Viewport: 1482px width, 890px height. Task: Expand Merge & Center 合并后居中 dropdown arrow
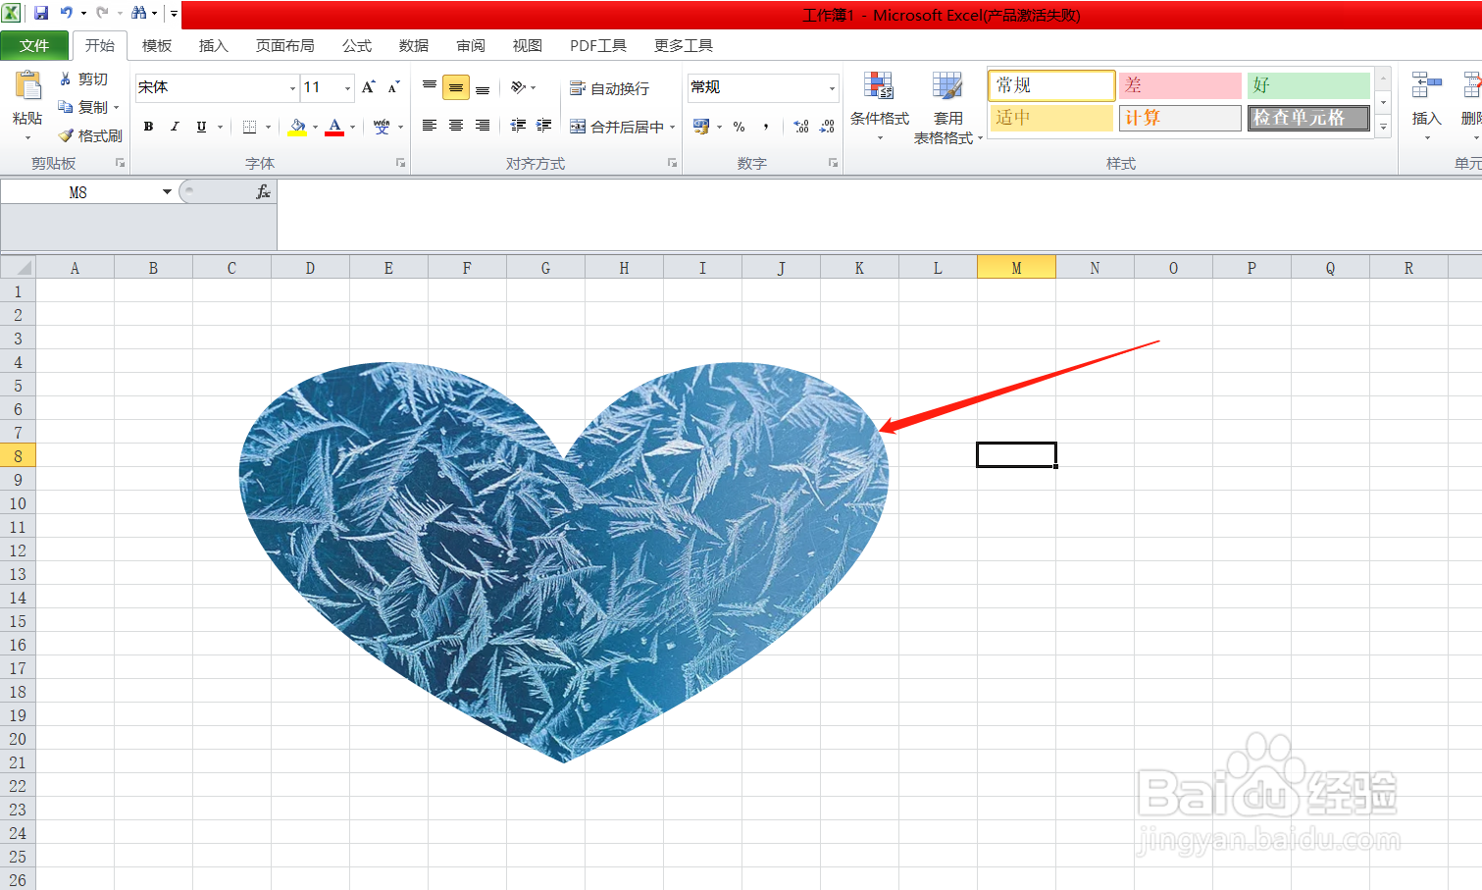tap(673, 127)
